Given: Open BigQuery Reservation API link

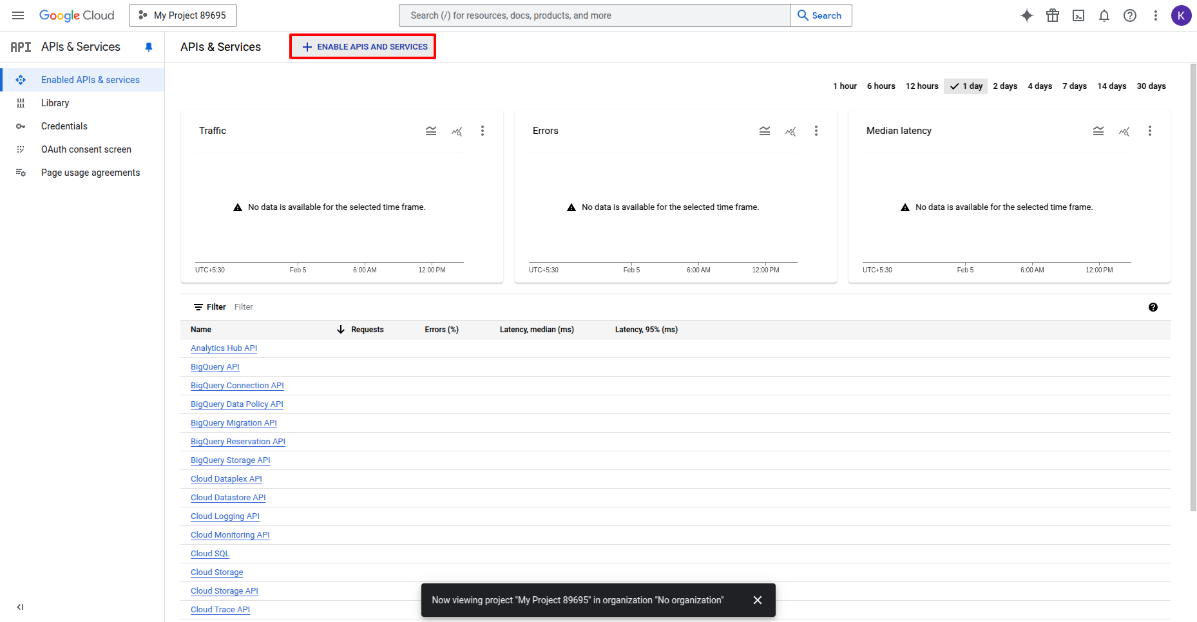Looking at the screenshot, I should (238, 442).
